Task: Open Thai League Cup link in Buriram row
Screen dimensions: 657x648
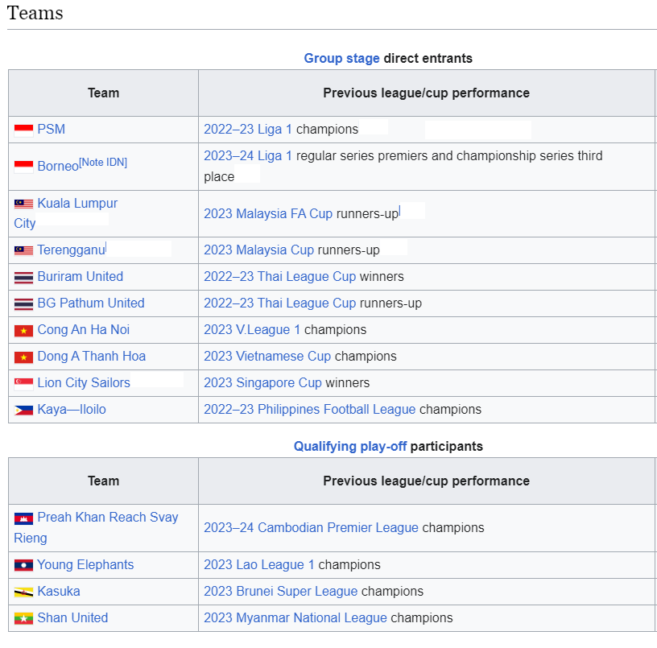Action: click(279, 276)
